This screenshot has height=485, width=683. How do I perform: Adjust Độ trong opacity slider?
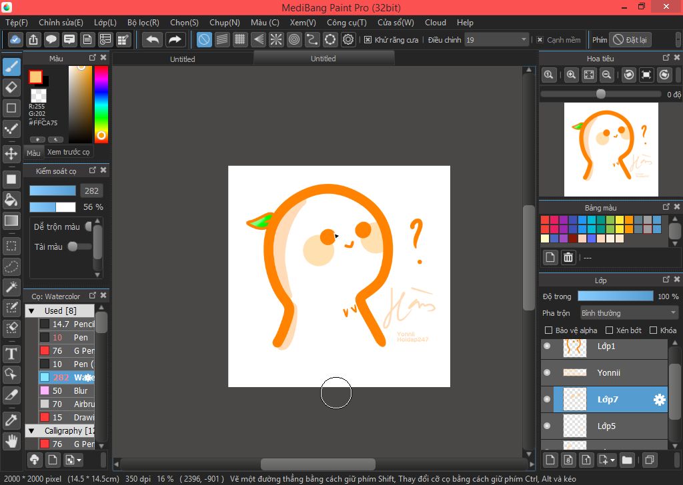pyautogui.click(x=615, y=296)
